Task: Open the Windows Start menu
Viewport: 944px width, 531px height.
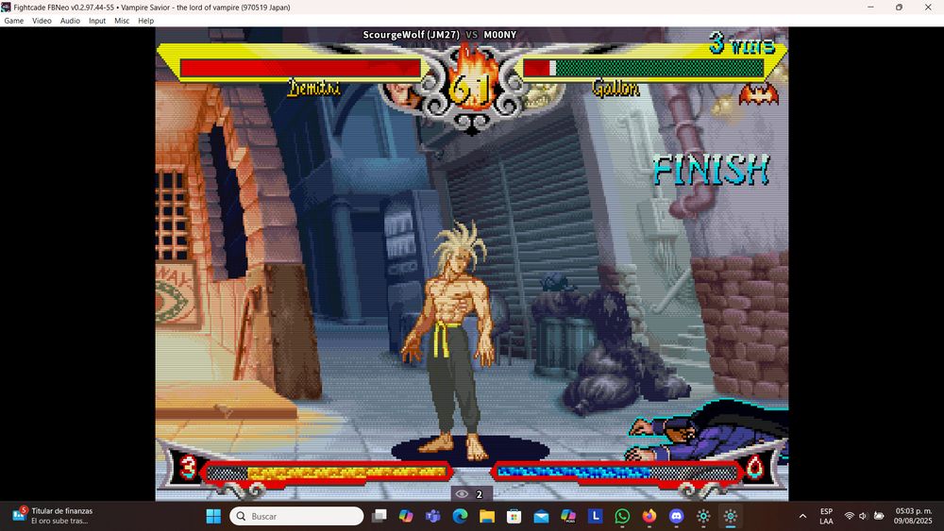Action: tap(213, 516)
